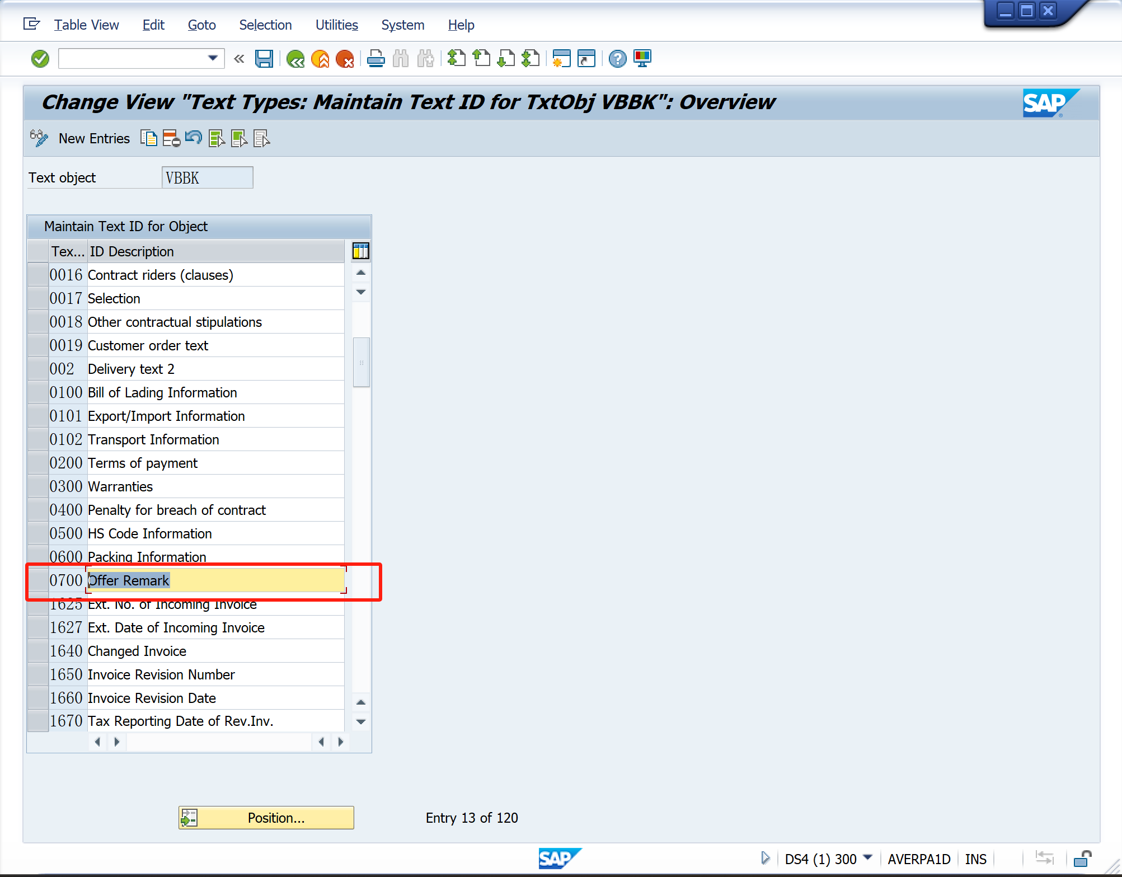Select row 1640 Changed Invoice

38,651
